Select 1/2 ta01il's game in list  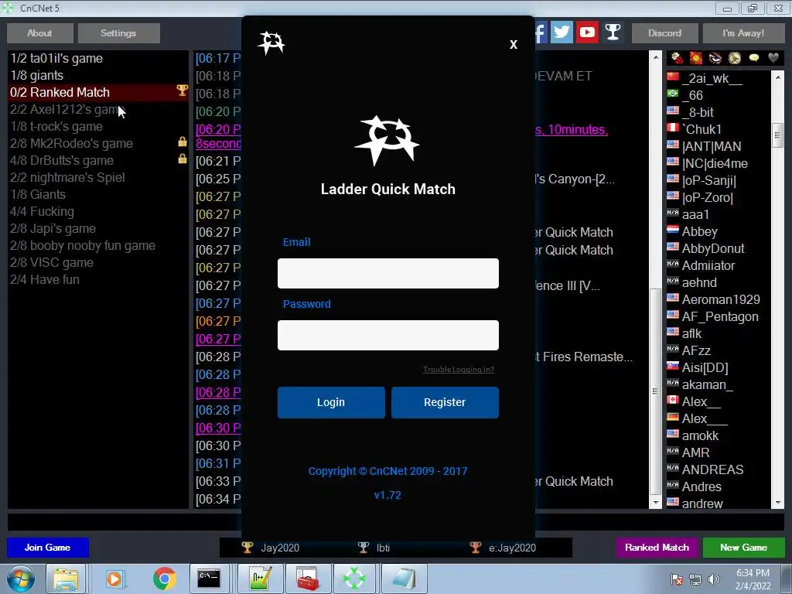click(98, 59)
